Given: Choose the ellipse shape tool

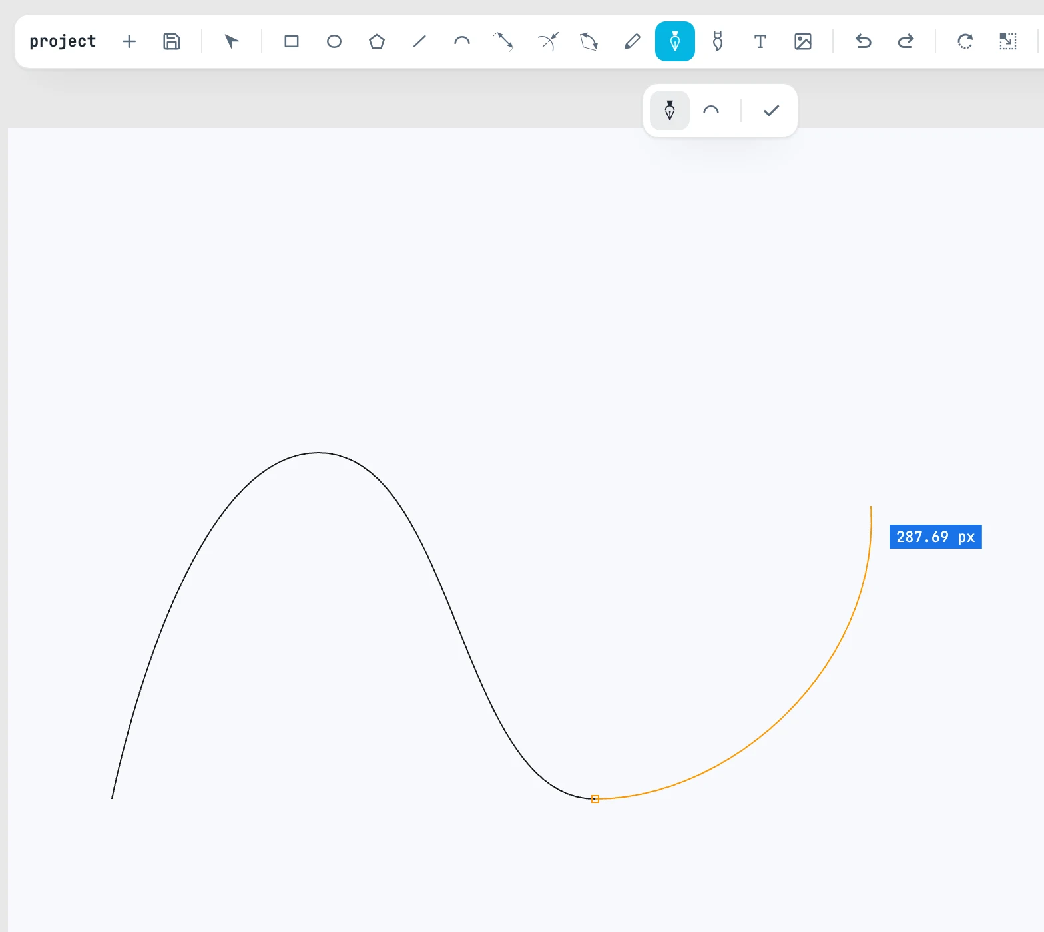Looking at the screenshot, I should pos(334,41).
